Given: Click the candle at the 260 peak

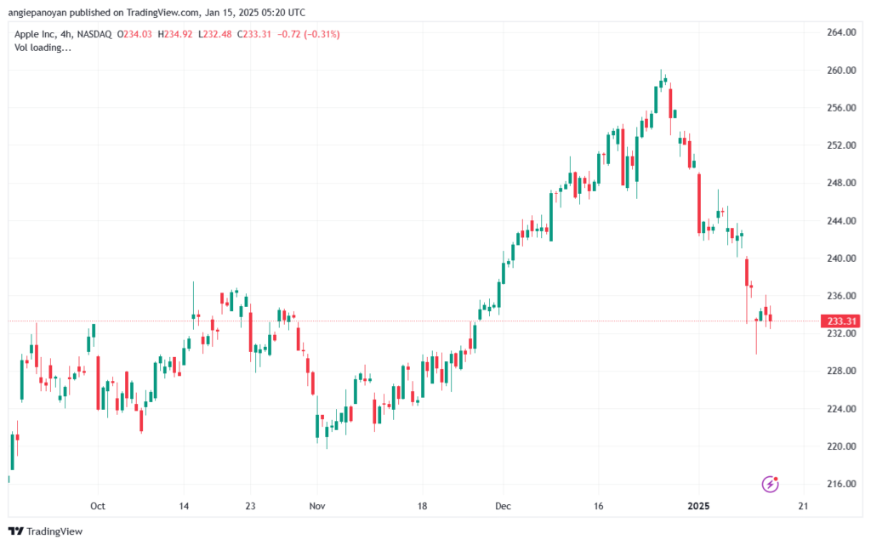Looking at the screenshot, I should point(661,82).
